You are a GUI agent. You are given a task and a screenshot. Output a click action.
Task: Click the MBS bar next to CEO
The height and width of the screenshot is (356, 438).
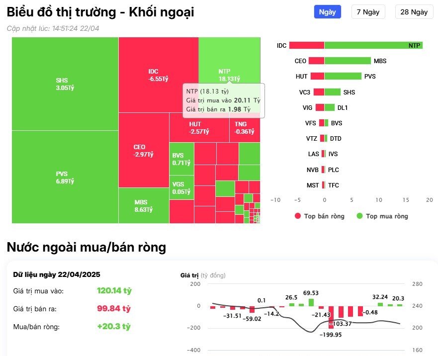(348, 61)
